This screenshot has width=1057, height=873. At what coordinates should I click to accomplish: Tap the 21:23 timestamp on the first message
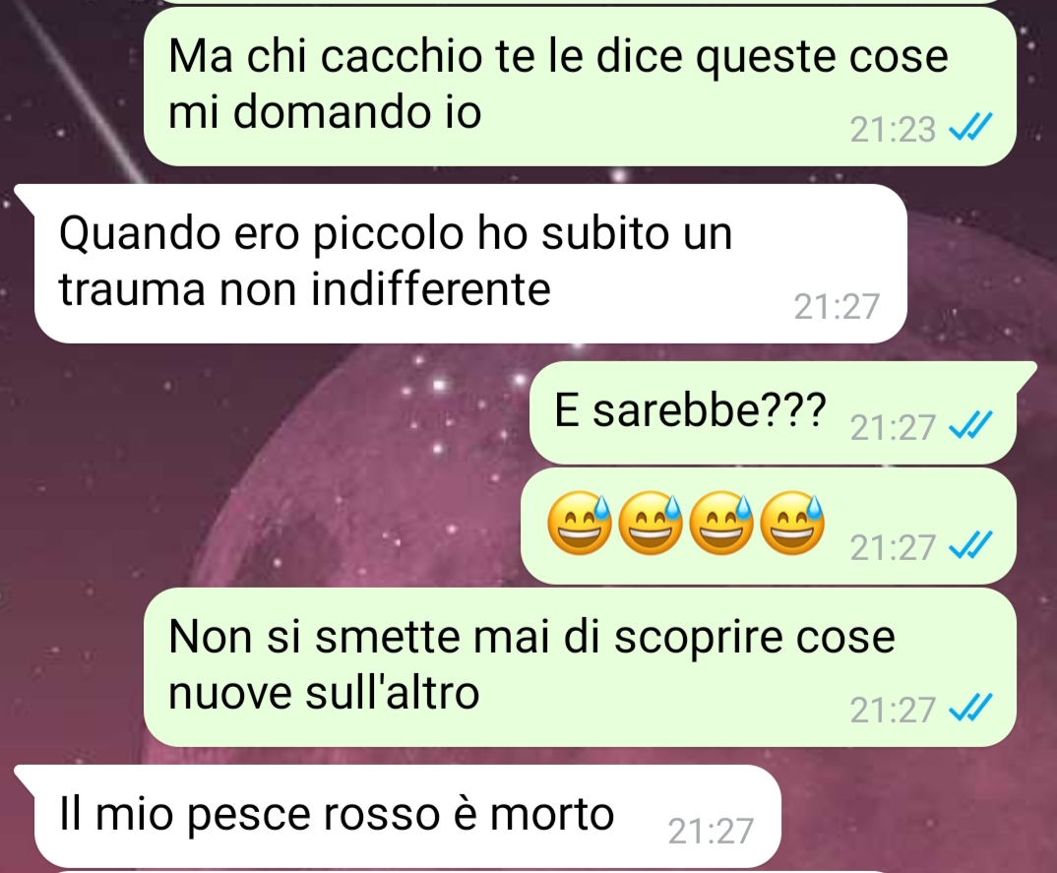pos(893,130)
